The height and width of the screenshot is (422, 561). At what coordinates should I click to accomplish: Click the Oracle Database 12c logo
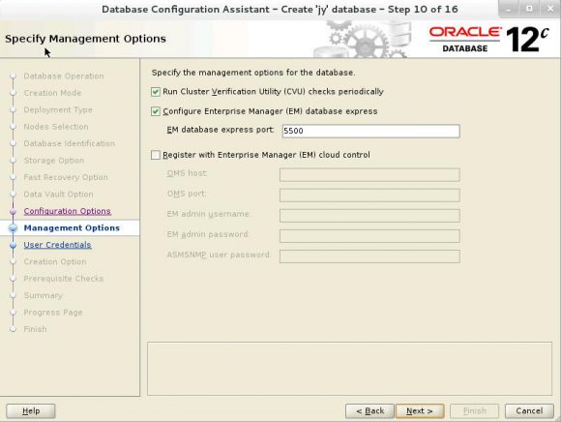(x=488, y=40)
